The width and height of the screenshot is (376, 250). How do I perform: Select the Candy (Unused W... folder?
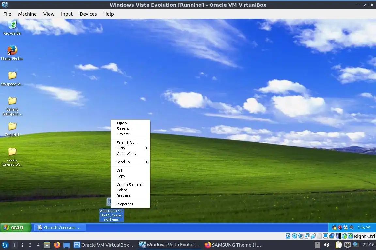coord(12,157)
